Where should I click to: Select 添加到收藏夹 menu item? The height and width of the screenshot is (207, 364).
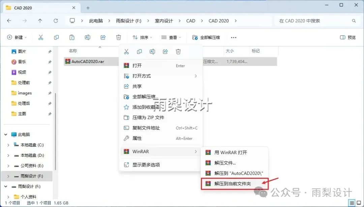point(161,107)
